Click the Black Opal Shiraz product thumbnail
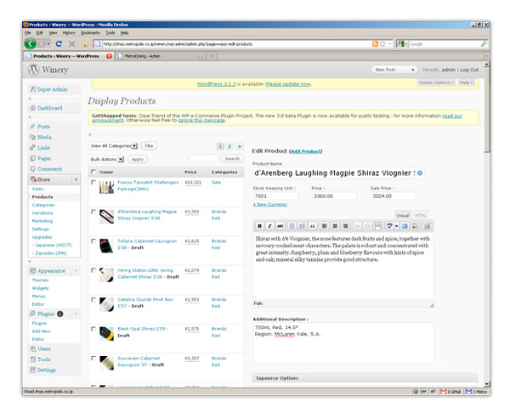 coord(106,332)
